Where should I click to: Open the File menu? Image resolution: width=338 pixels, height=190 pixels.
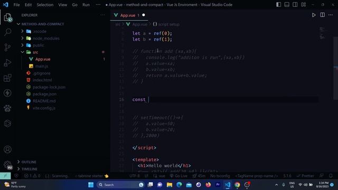pos(16,5)
